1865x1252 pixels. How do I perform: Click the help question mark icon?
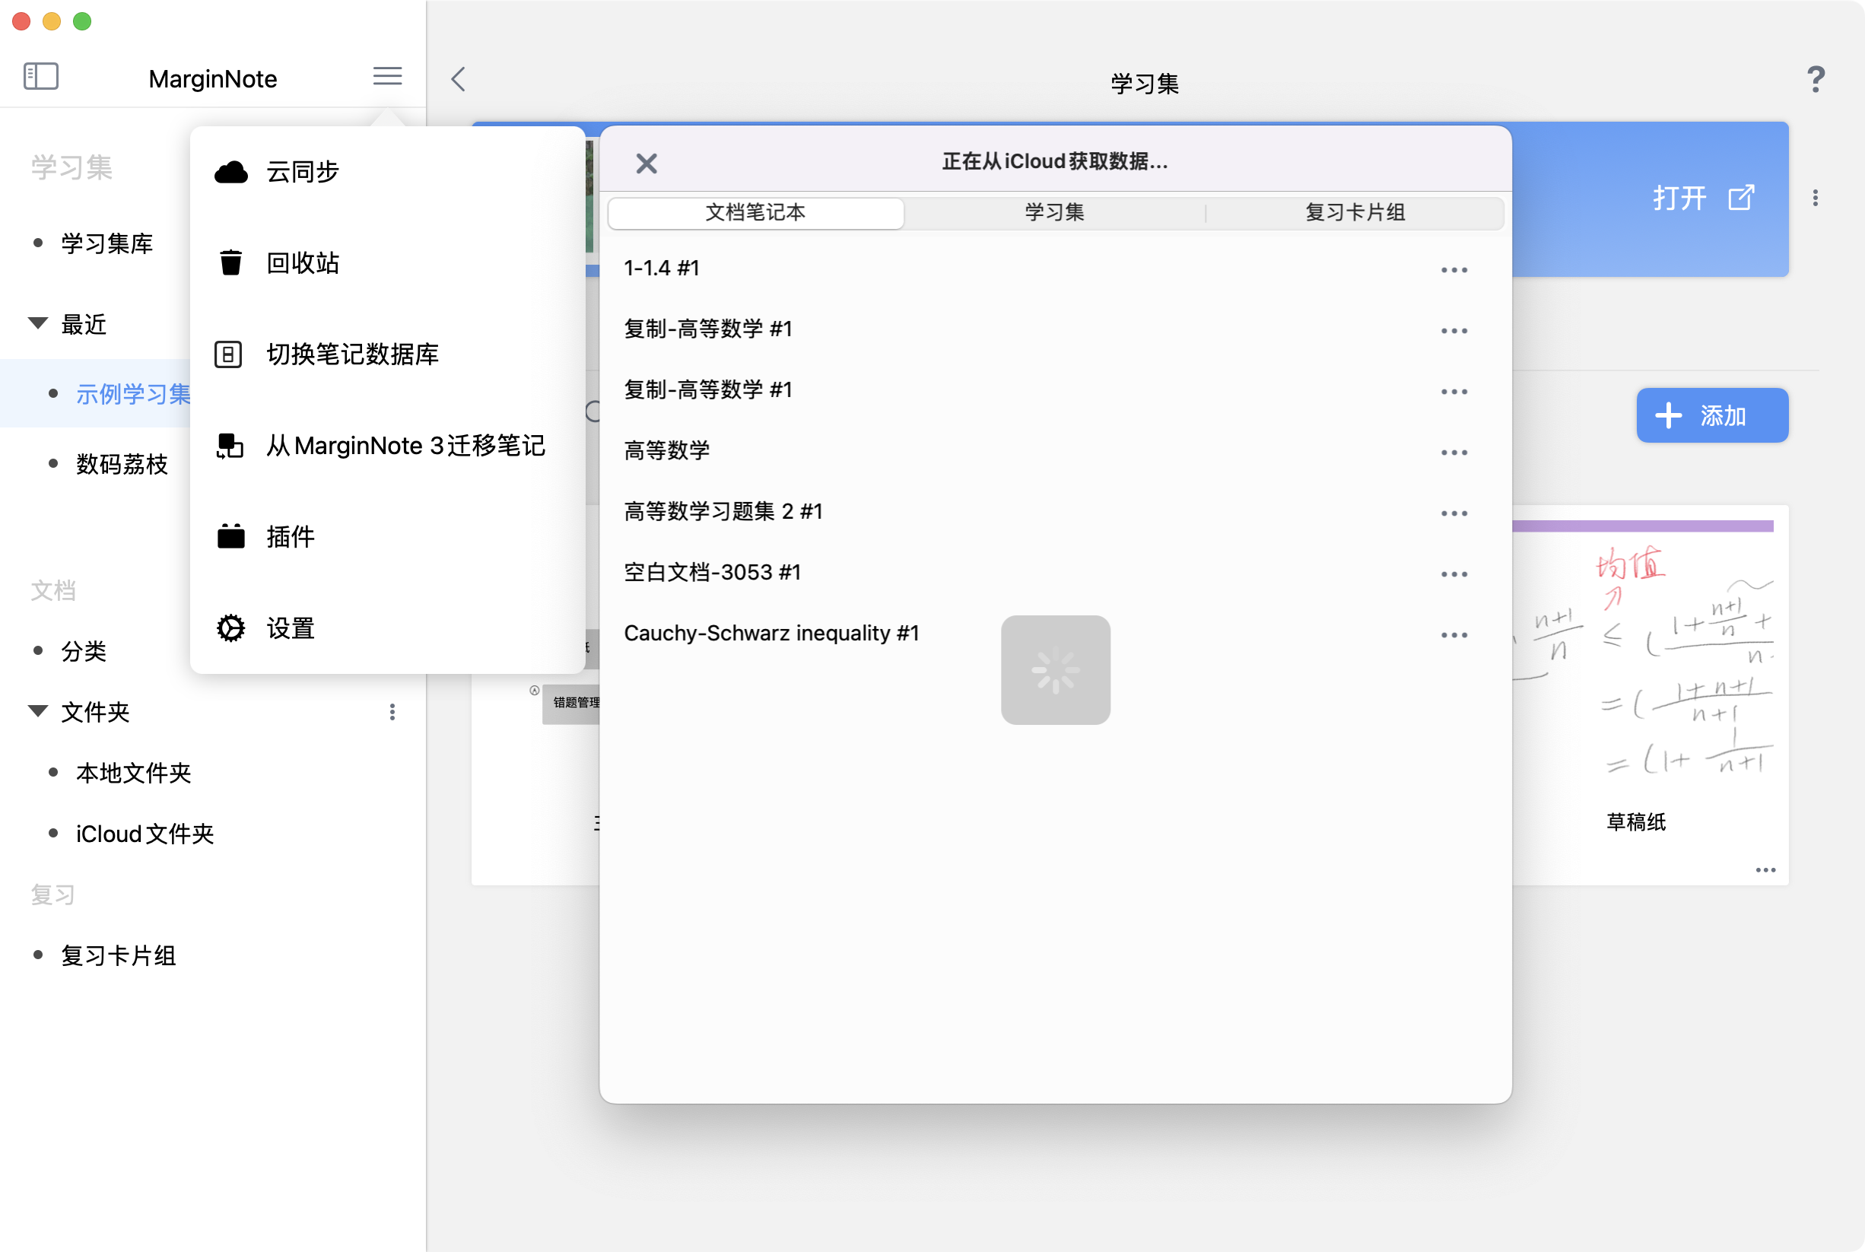1816,79
